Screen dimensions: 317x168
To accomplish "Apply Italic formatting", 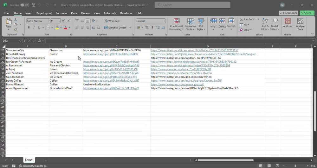I will 34,28.
